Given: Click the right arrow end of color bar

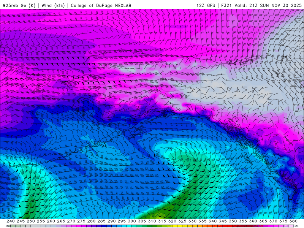Looking at the screenshot, I should (296, 226).
